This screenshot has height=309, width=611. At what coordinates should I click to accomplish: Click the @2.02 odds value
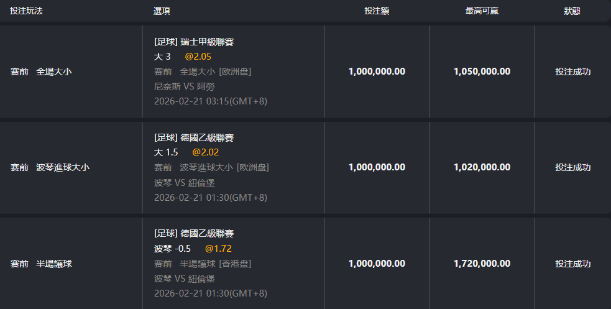click(206, 152)
